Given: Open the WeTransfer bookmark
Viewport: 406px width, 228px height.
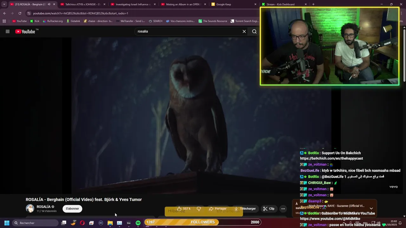Looking at the screenshot, I should 130,21.
